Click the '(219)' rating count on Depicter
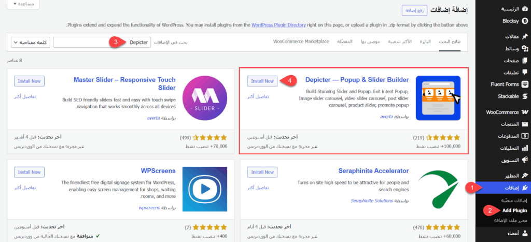This screenshot has width=531, height=242. point(419,138)
